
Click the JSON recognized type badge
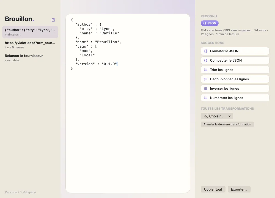click(x=210, y=23)
